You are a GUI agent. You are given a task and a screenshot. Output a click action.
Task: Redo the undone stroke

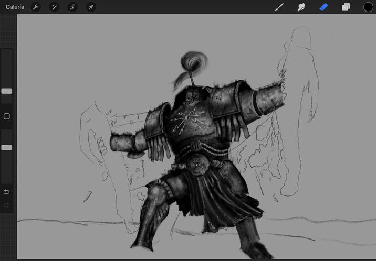pos(7,205)
